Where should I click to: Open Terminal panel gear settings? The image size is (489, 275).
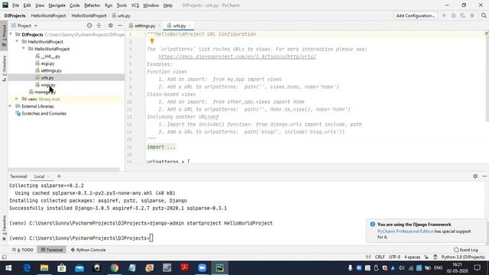[475, 176]
